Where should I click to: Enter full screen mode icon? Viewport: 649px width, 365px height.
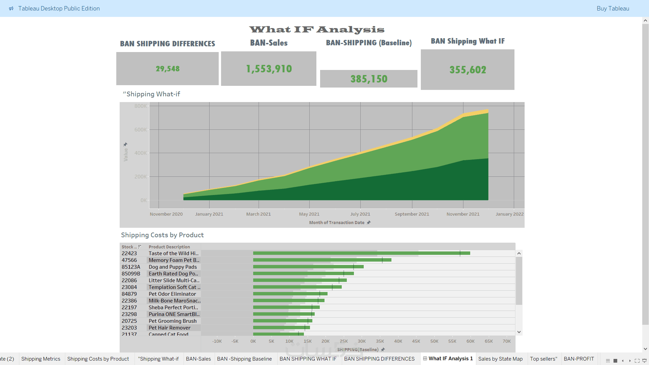(637, 361)
